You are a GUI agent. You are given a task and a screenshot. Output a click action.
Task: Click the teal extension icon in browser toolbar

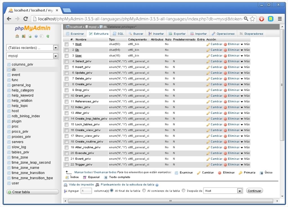[x=271, y=19]
